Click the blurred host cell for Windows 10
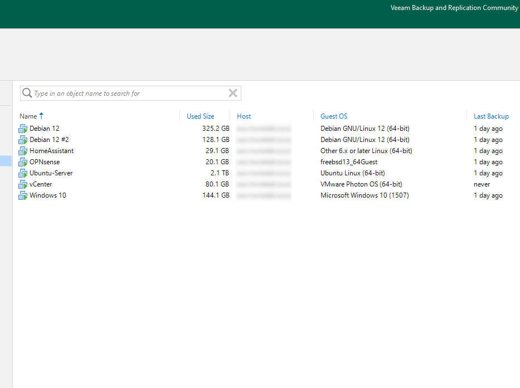This screenshot has width=520, height=388. click(x=264, y=195)
